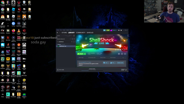Show game info icon next to gear
The height and width of the screenshot is (104, 184).
tap(122, 54)
